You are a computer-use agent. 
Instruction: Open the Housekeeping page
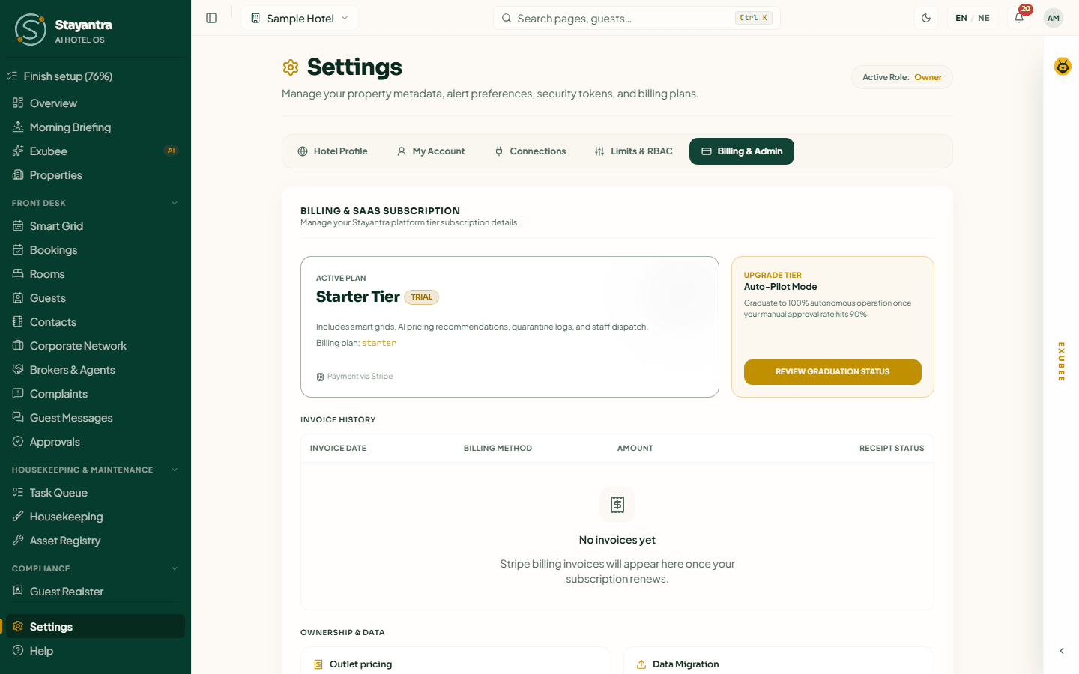(95, 517)
